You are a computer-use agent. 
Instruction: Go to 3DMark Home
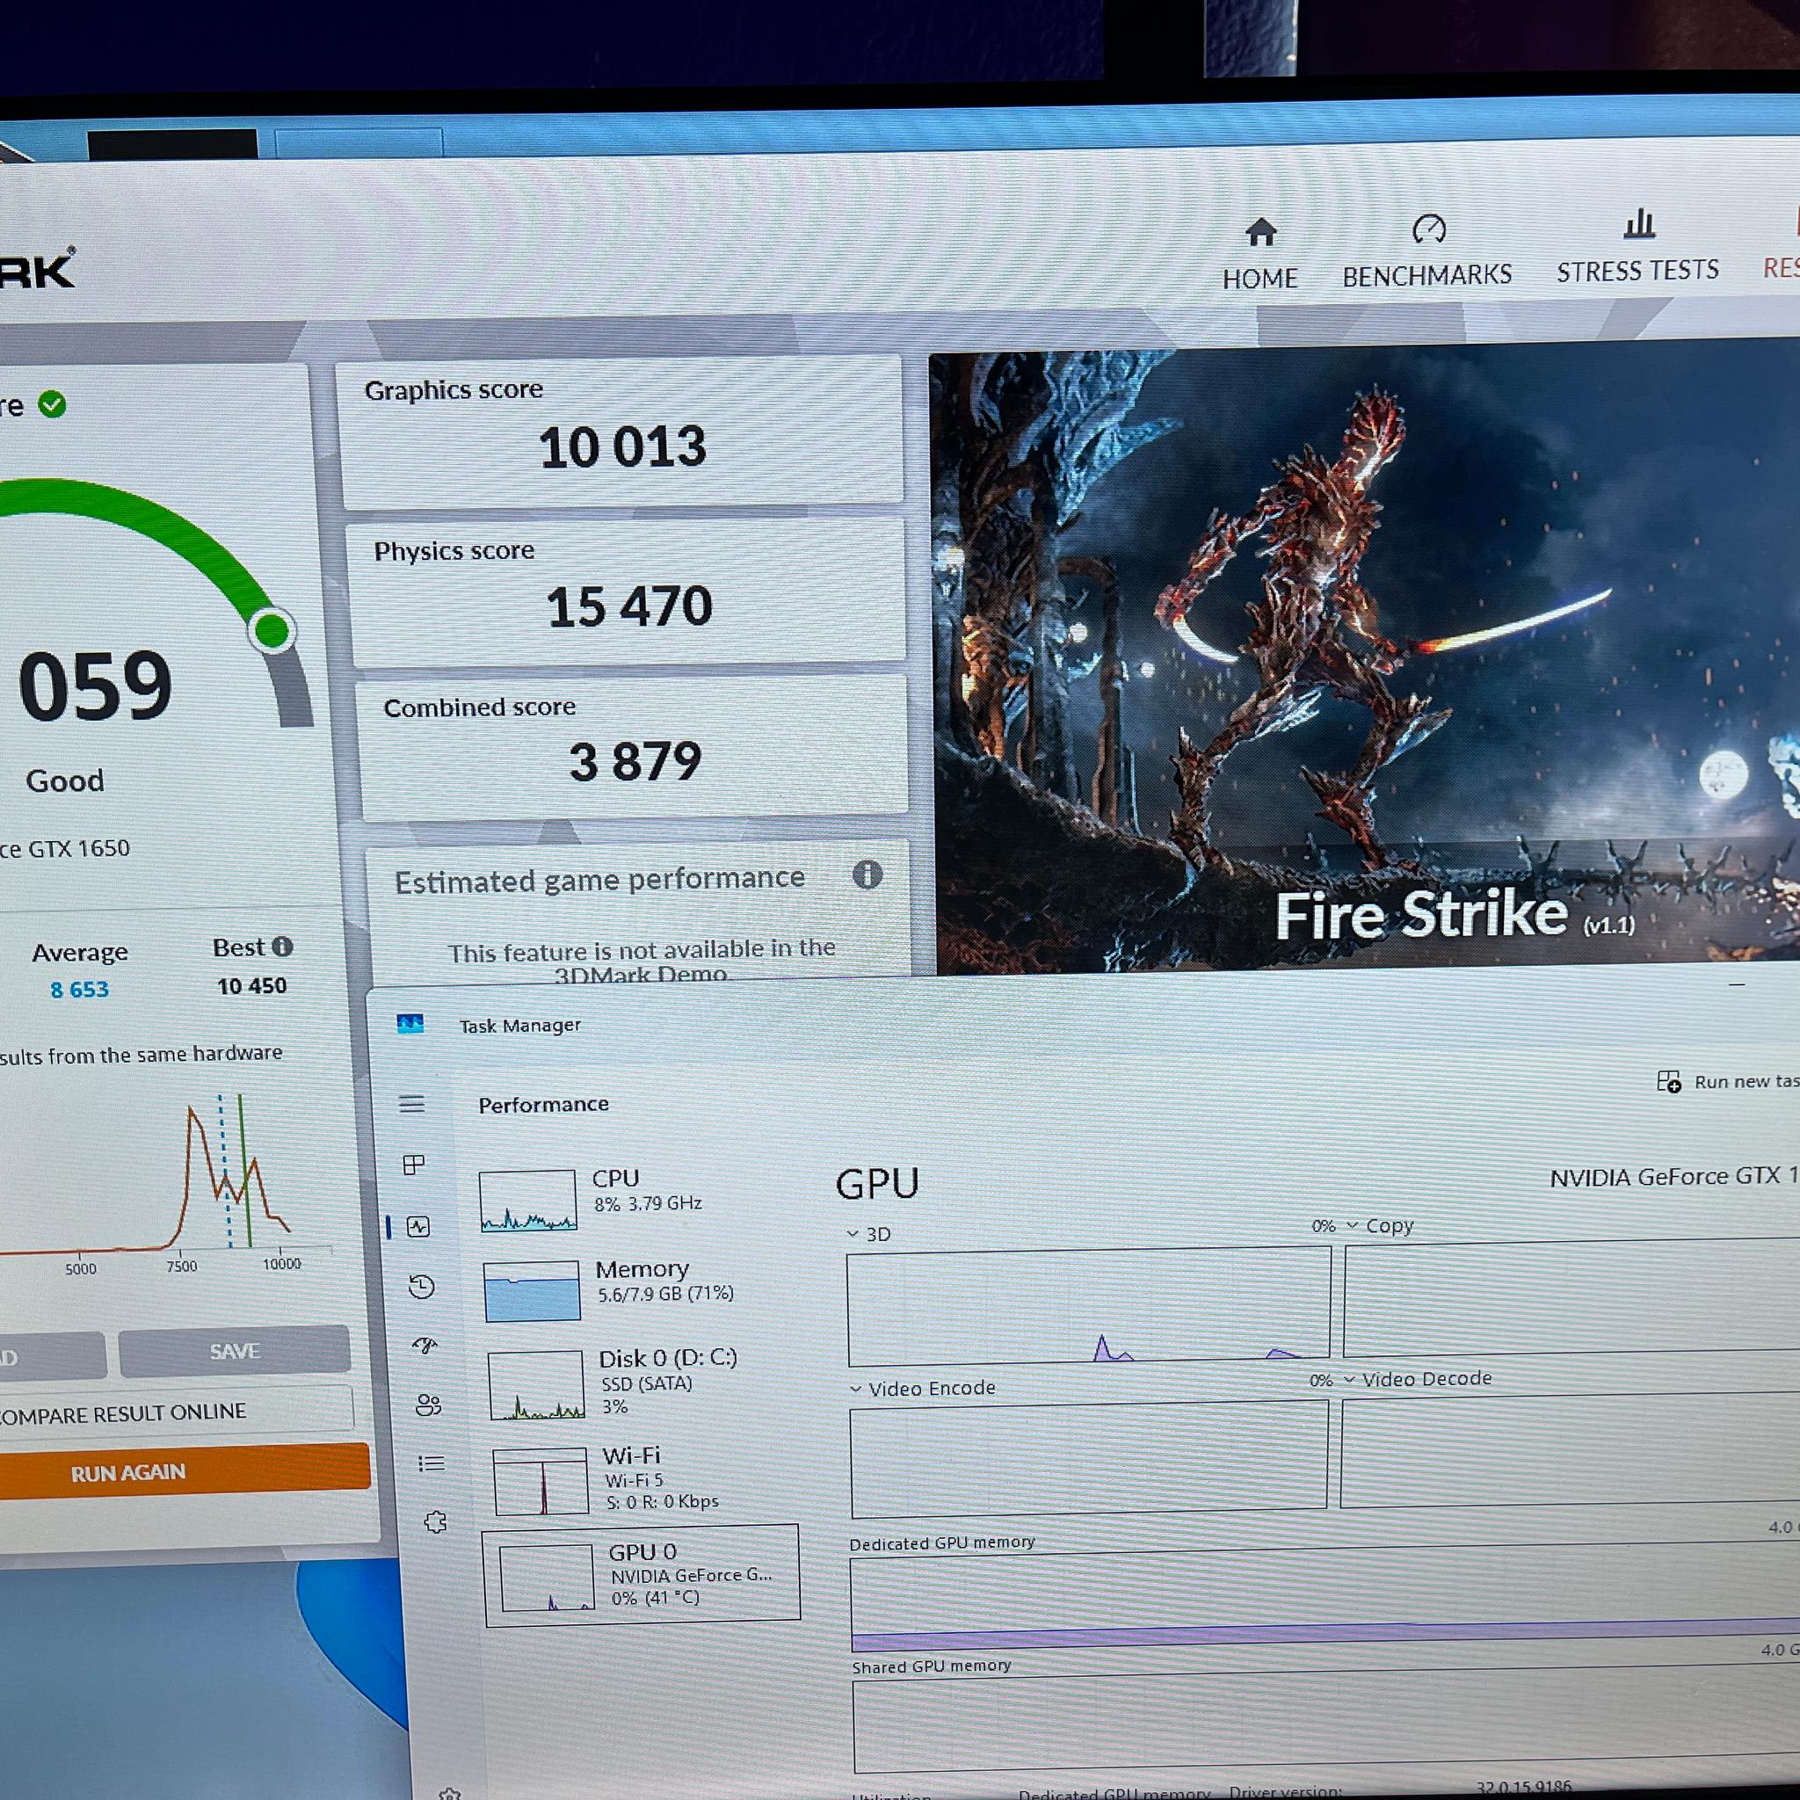pyautogui.click(x=1259, y=253)
